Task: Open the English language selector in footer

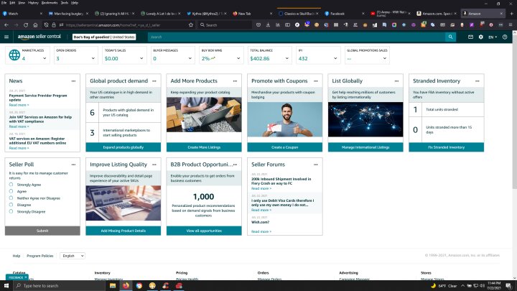Action: [x=73, y=256]
